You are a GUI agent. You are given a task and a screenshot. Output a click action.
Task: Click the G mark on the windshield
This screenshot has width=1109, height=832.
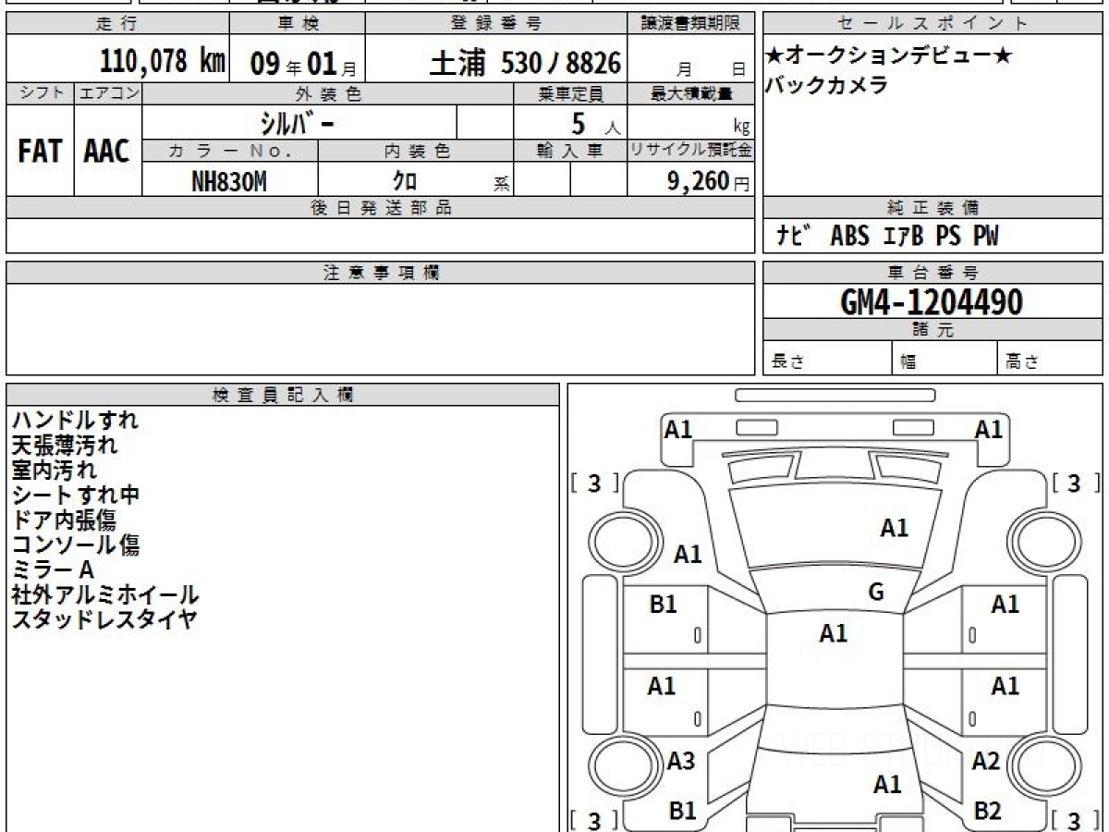(876, 593)
